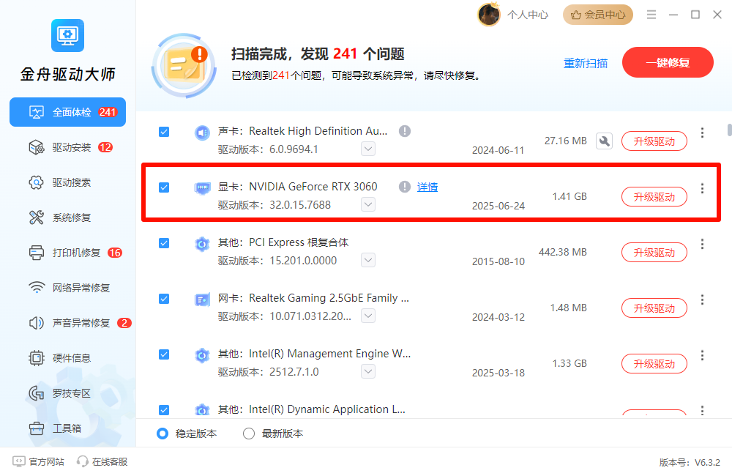Click 升级驱动 for Realtek Gaming 2.5GbE

click(x=654, y=308)
